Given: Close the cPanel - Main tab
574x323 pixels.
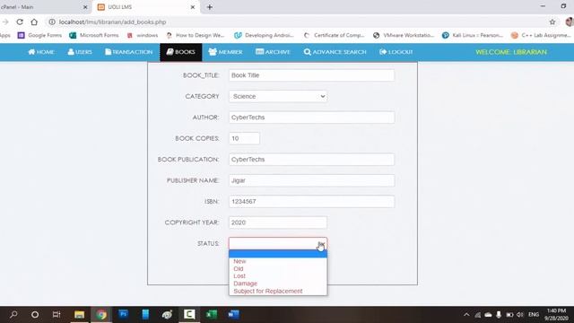Looking at the screenshot, I should click(85, 7).
